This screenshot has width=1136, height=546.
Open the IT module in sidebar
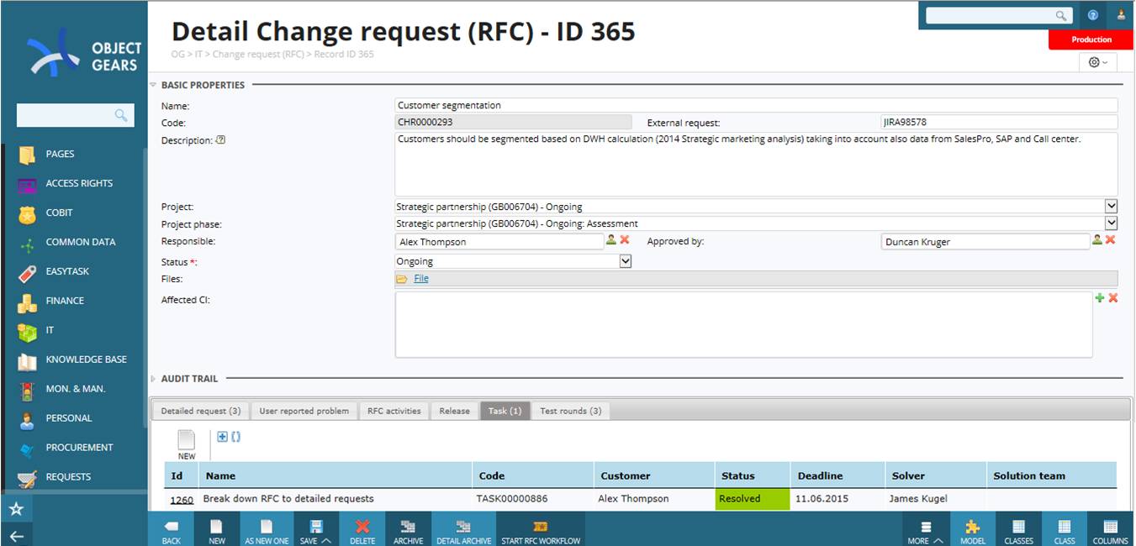click(x=50, y=330)
